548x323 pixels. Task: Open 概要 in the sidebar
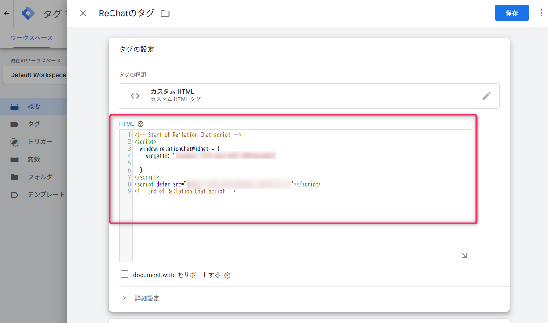[34, 106]
